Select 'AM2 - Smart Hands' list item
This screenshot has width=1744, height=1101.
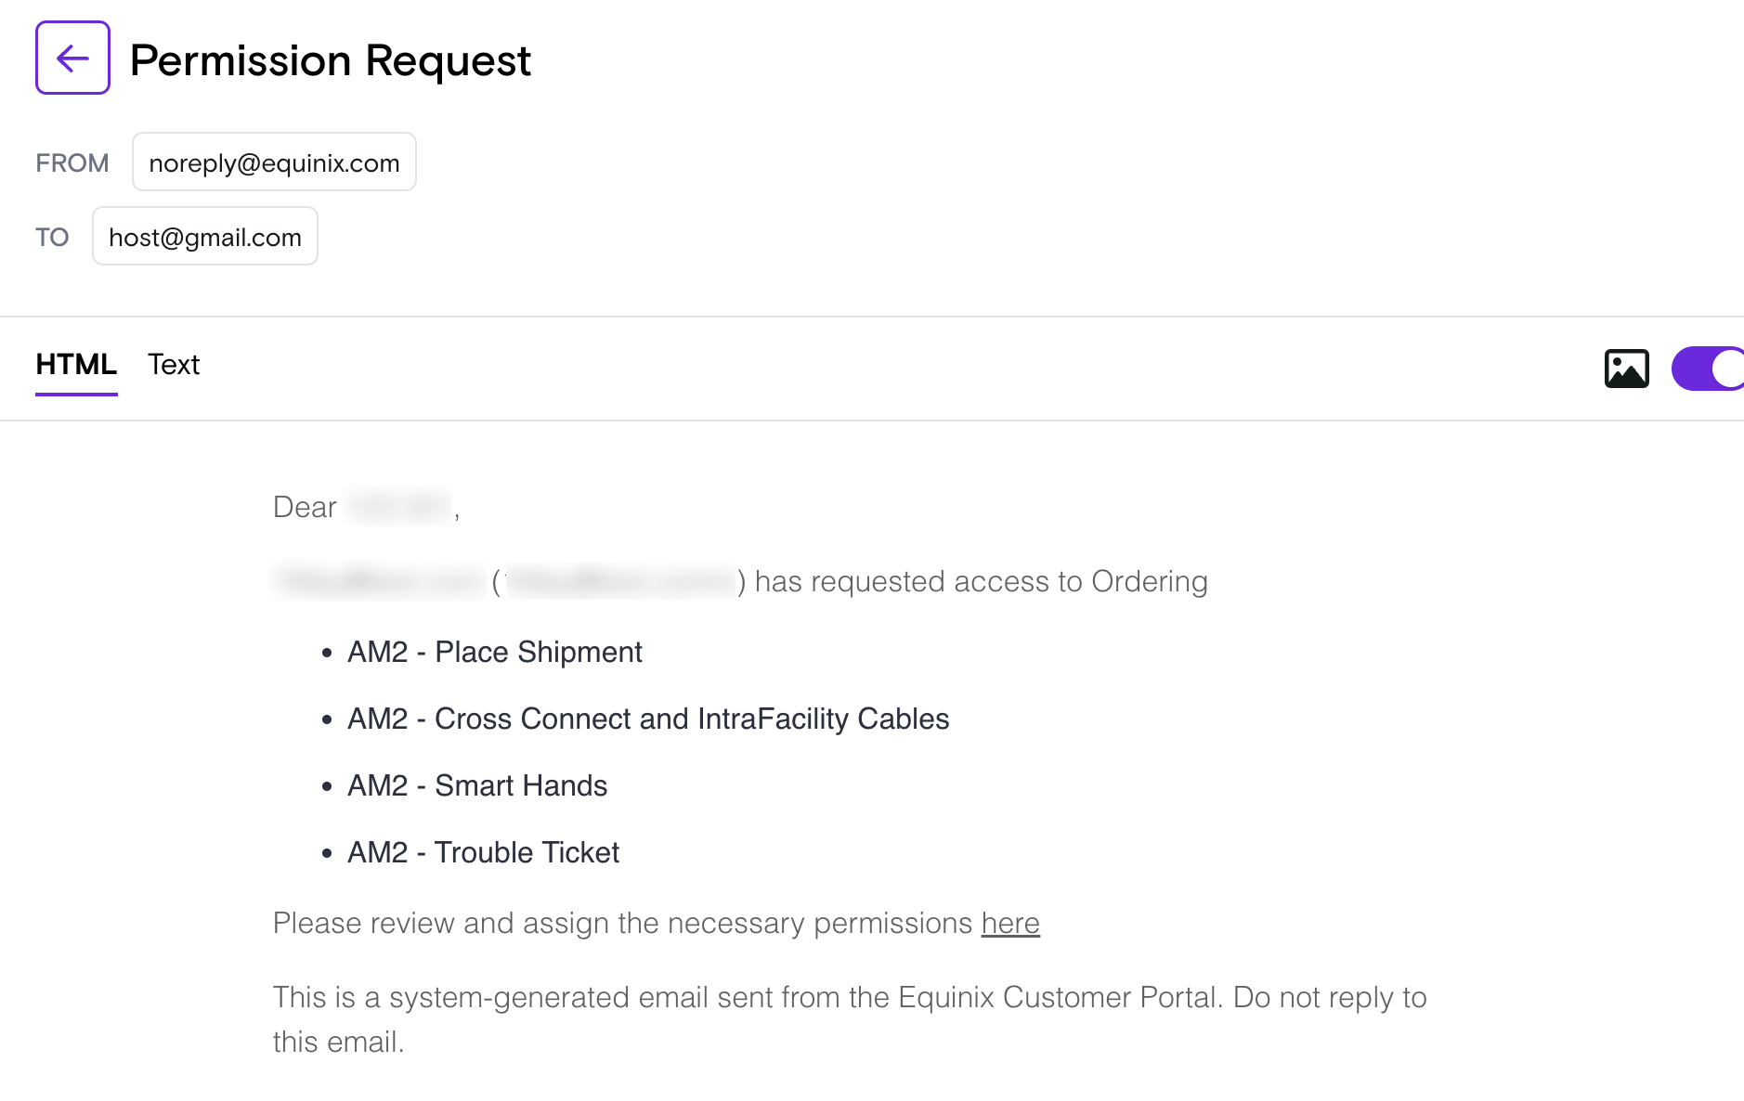477,785
